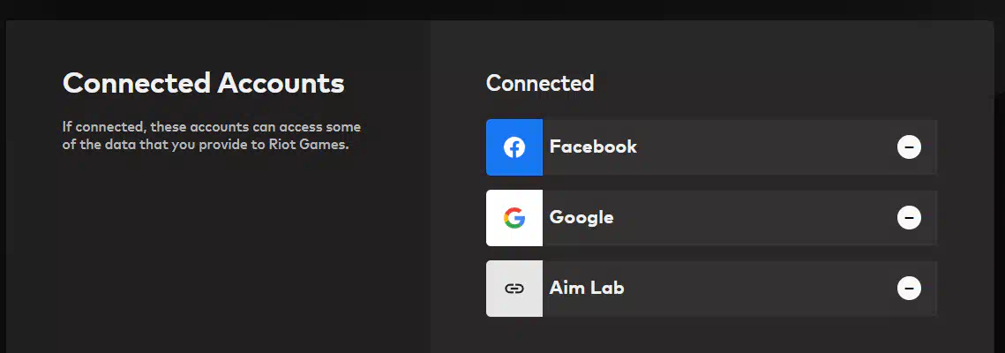Viewport: 1005px width, 353px height.
Task: Click the dark strip above the panel
Action: click(503, 9)
